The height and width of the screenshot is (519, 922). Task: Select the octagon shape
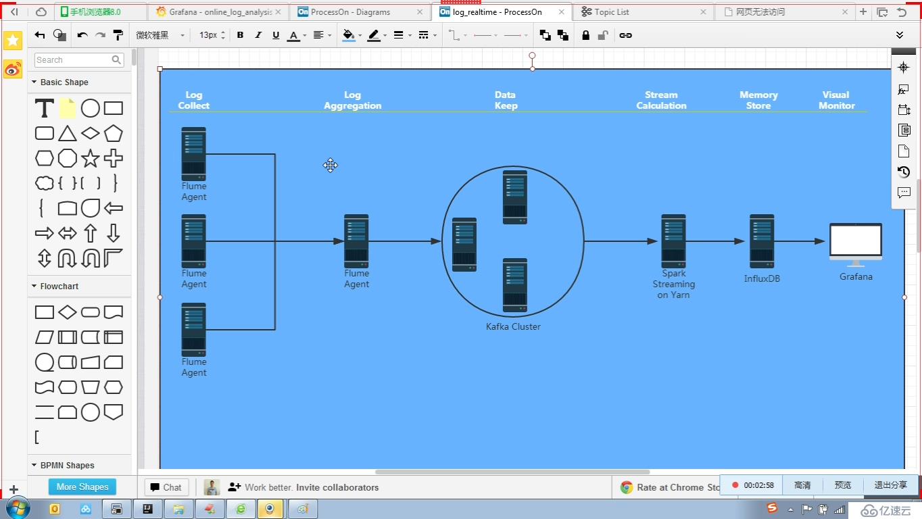pos(68,158)
